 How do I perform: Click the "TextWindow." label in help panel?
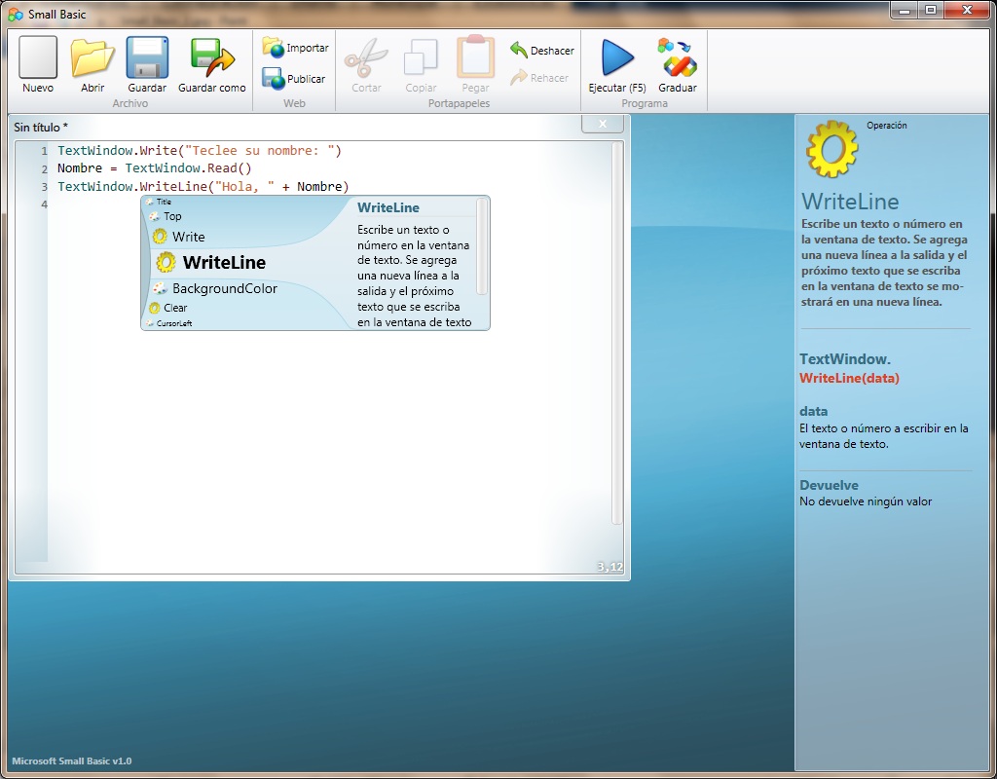[x=845, y=359]
